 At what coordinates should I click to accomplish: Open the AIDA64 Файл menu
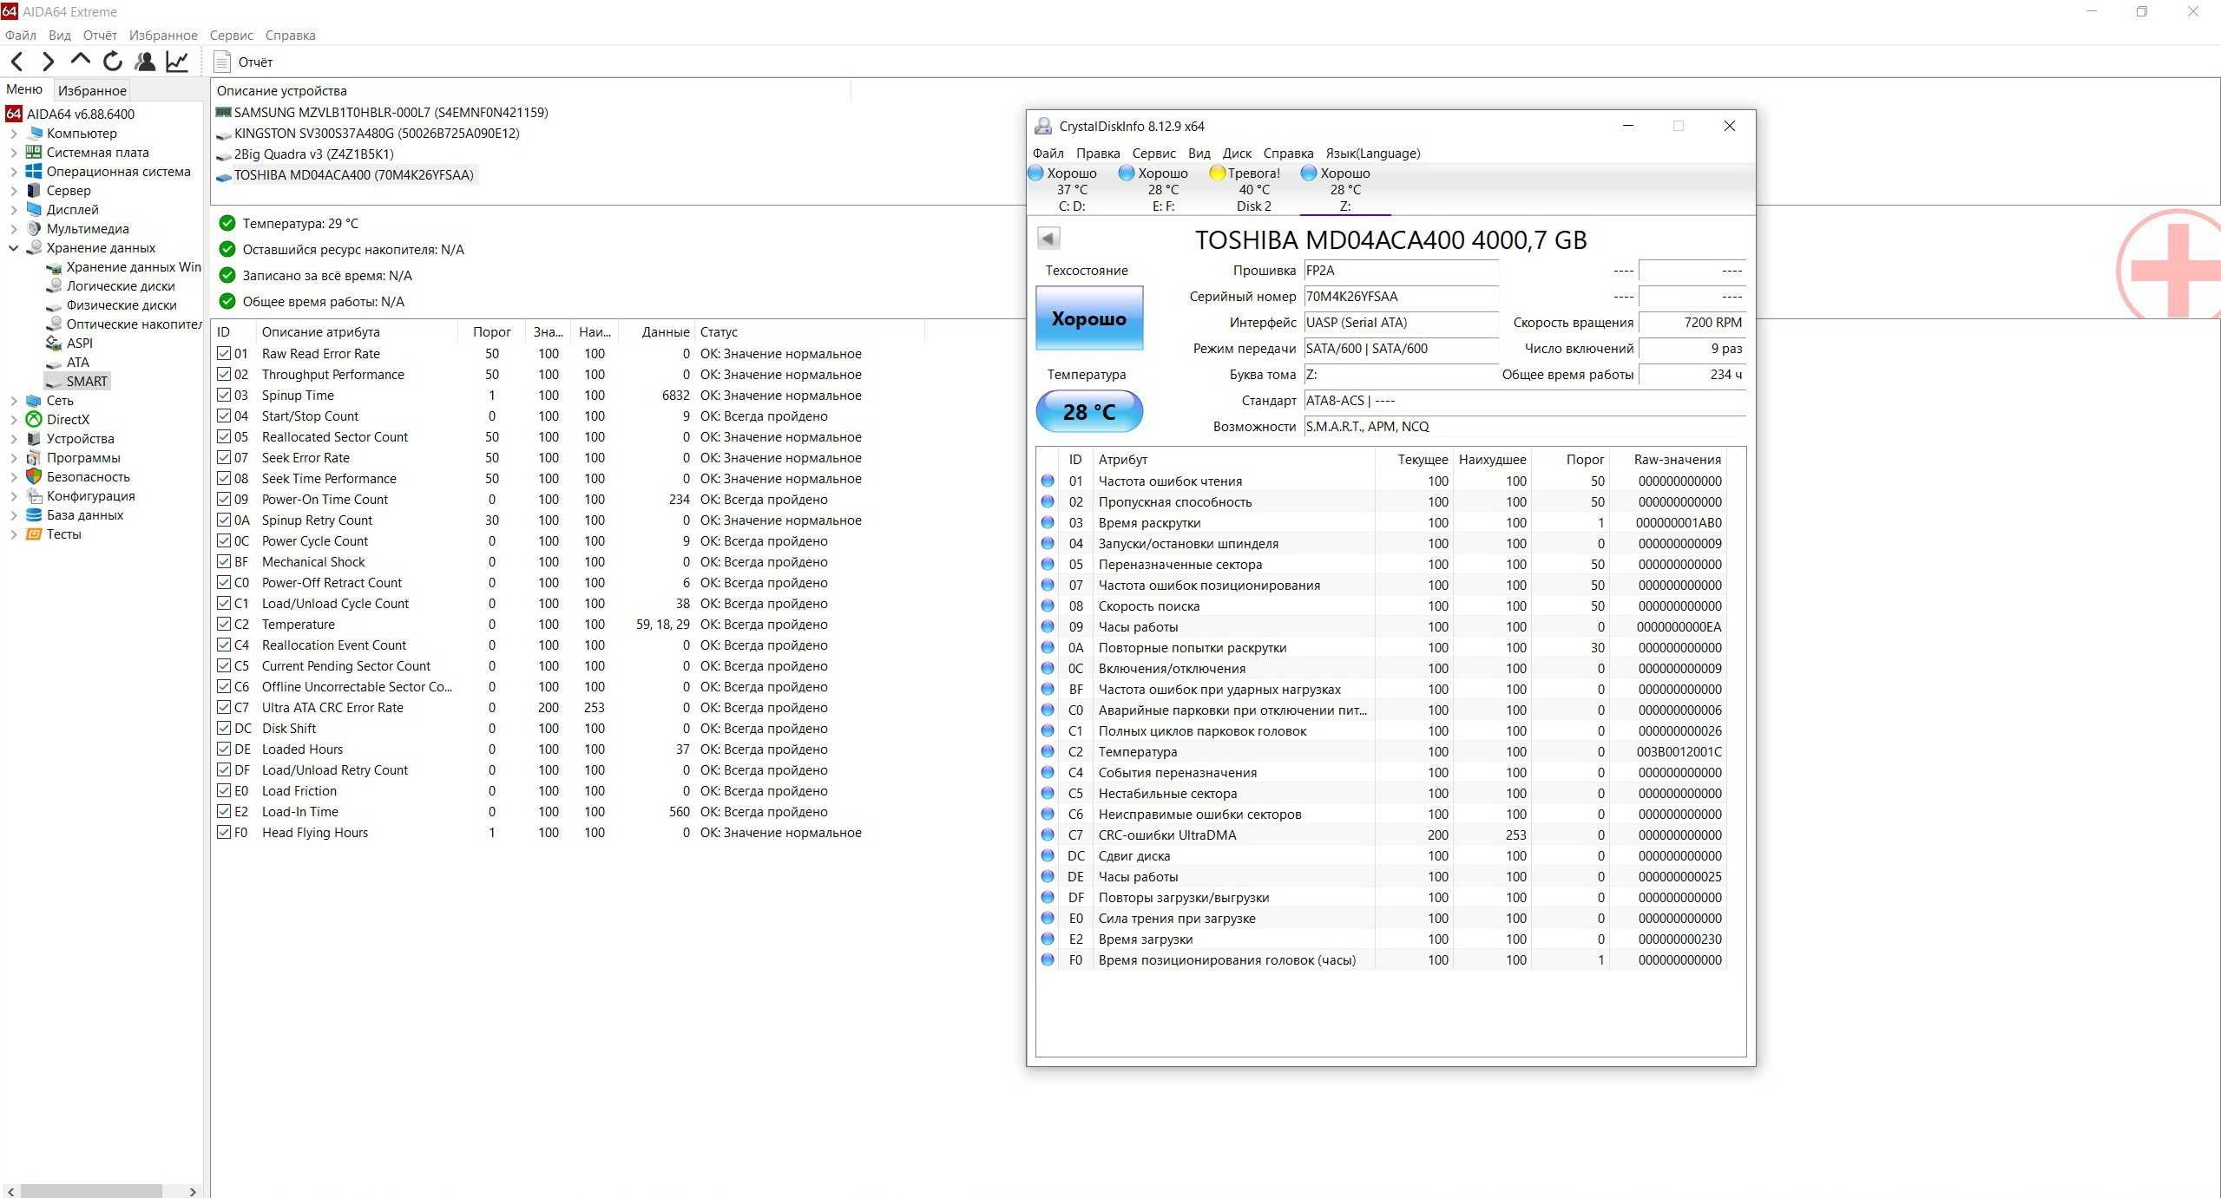tap(20, 35)
